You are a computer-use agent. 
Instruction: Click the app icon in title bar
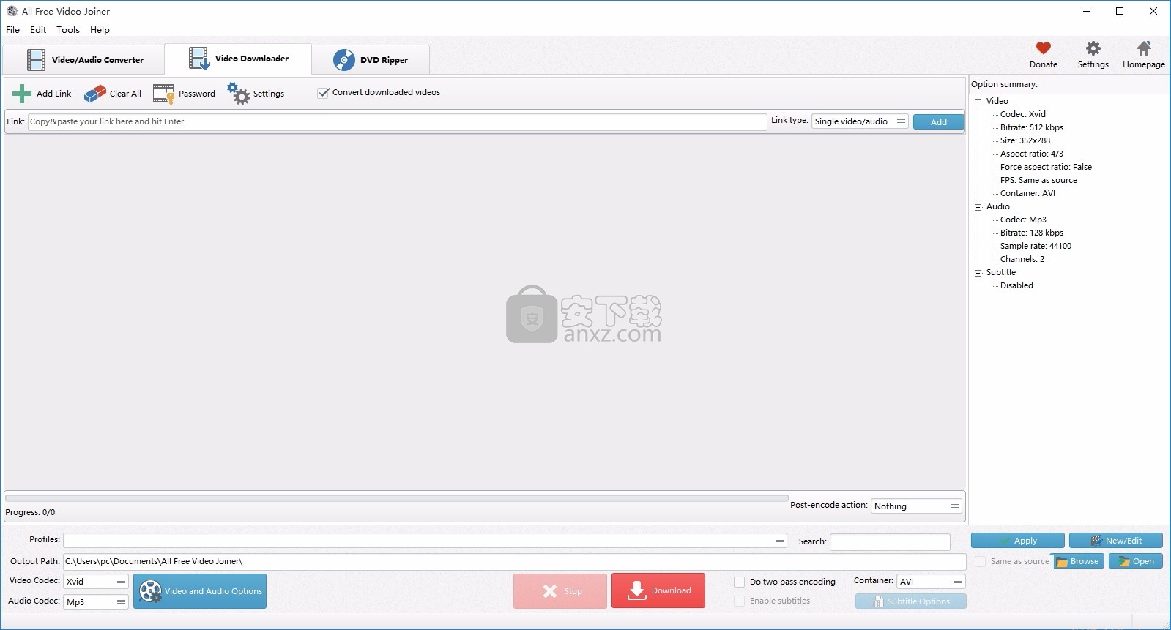(12, 11)
